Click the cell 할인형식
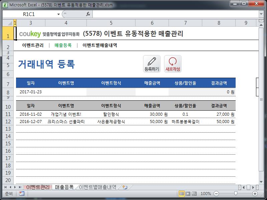The height and width of the screenshot is (200, 267). point(111,114)
